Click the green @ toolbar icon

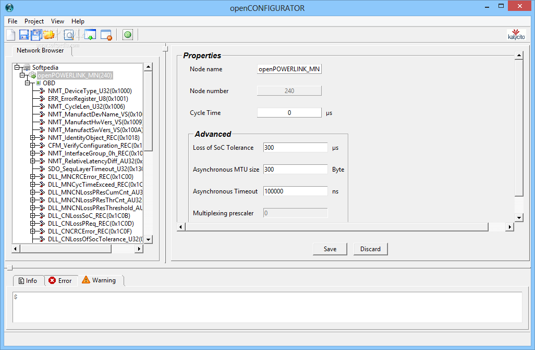point(128,35)
